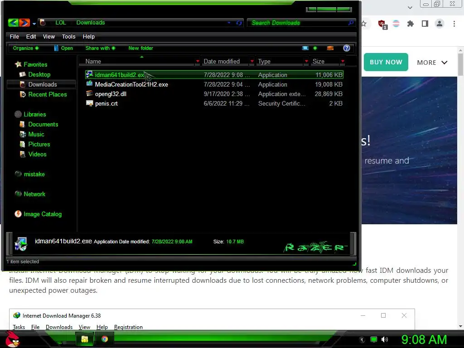Open Downloads in the navigation pane
The image size is (464, 348).
[42, 84]
